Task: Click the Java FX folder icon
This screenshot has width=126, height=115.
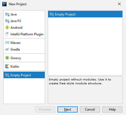Action: pos(7,21)
